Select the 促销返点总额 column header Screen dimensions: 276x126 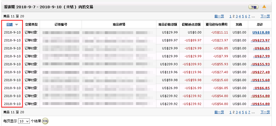pyautogui.click(x=191, y=24)
